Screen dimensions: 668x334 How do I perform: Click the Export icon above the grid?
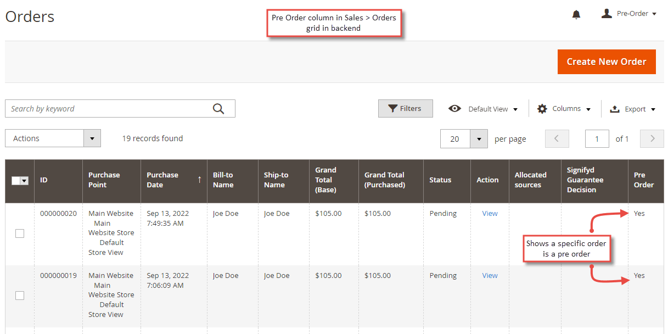click(x=614, y=108)
